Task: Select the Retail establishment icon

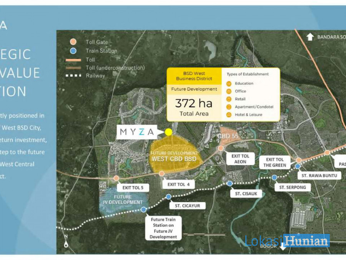Action: [x=229, y=99]
